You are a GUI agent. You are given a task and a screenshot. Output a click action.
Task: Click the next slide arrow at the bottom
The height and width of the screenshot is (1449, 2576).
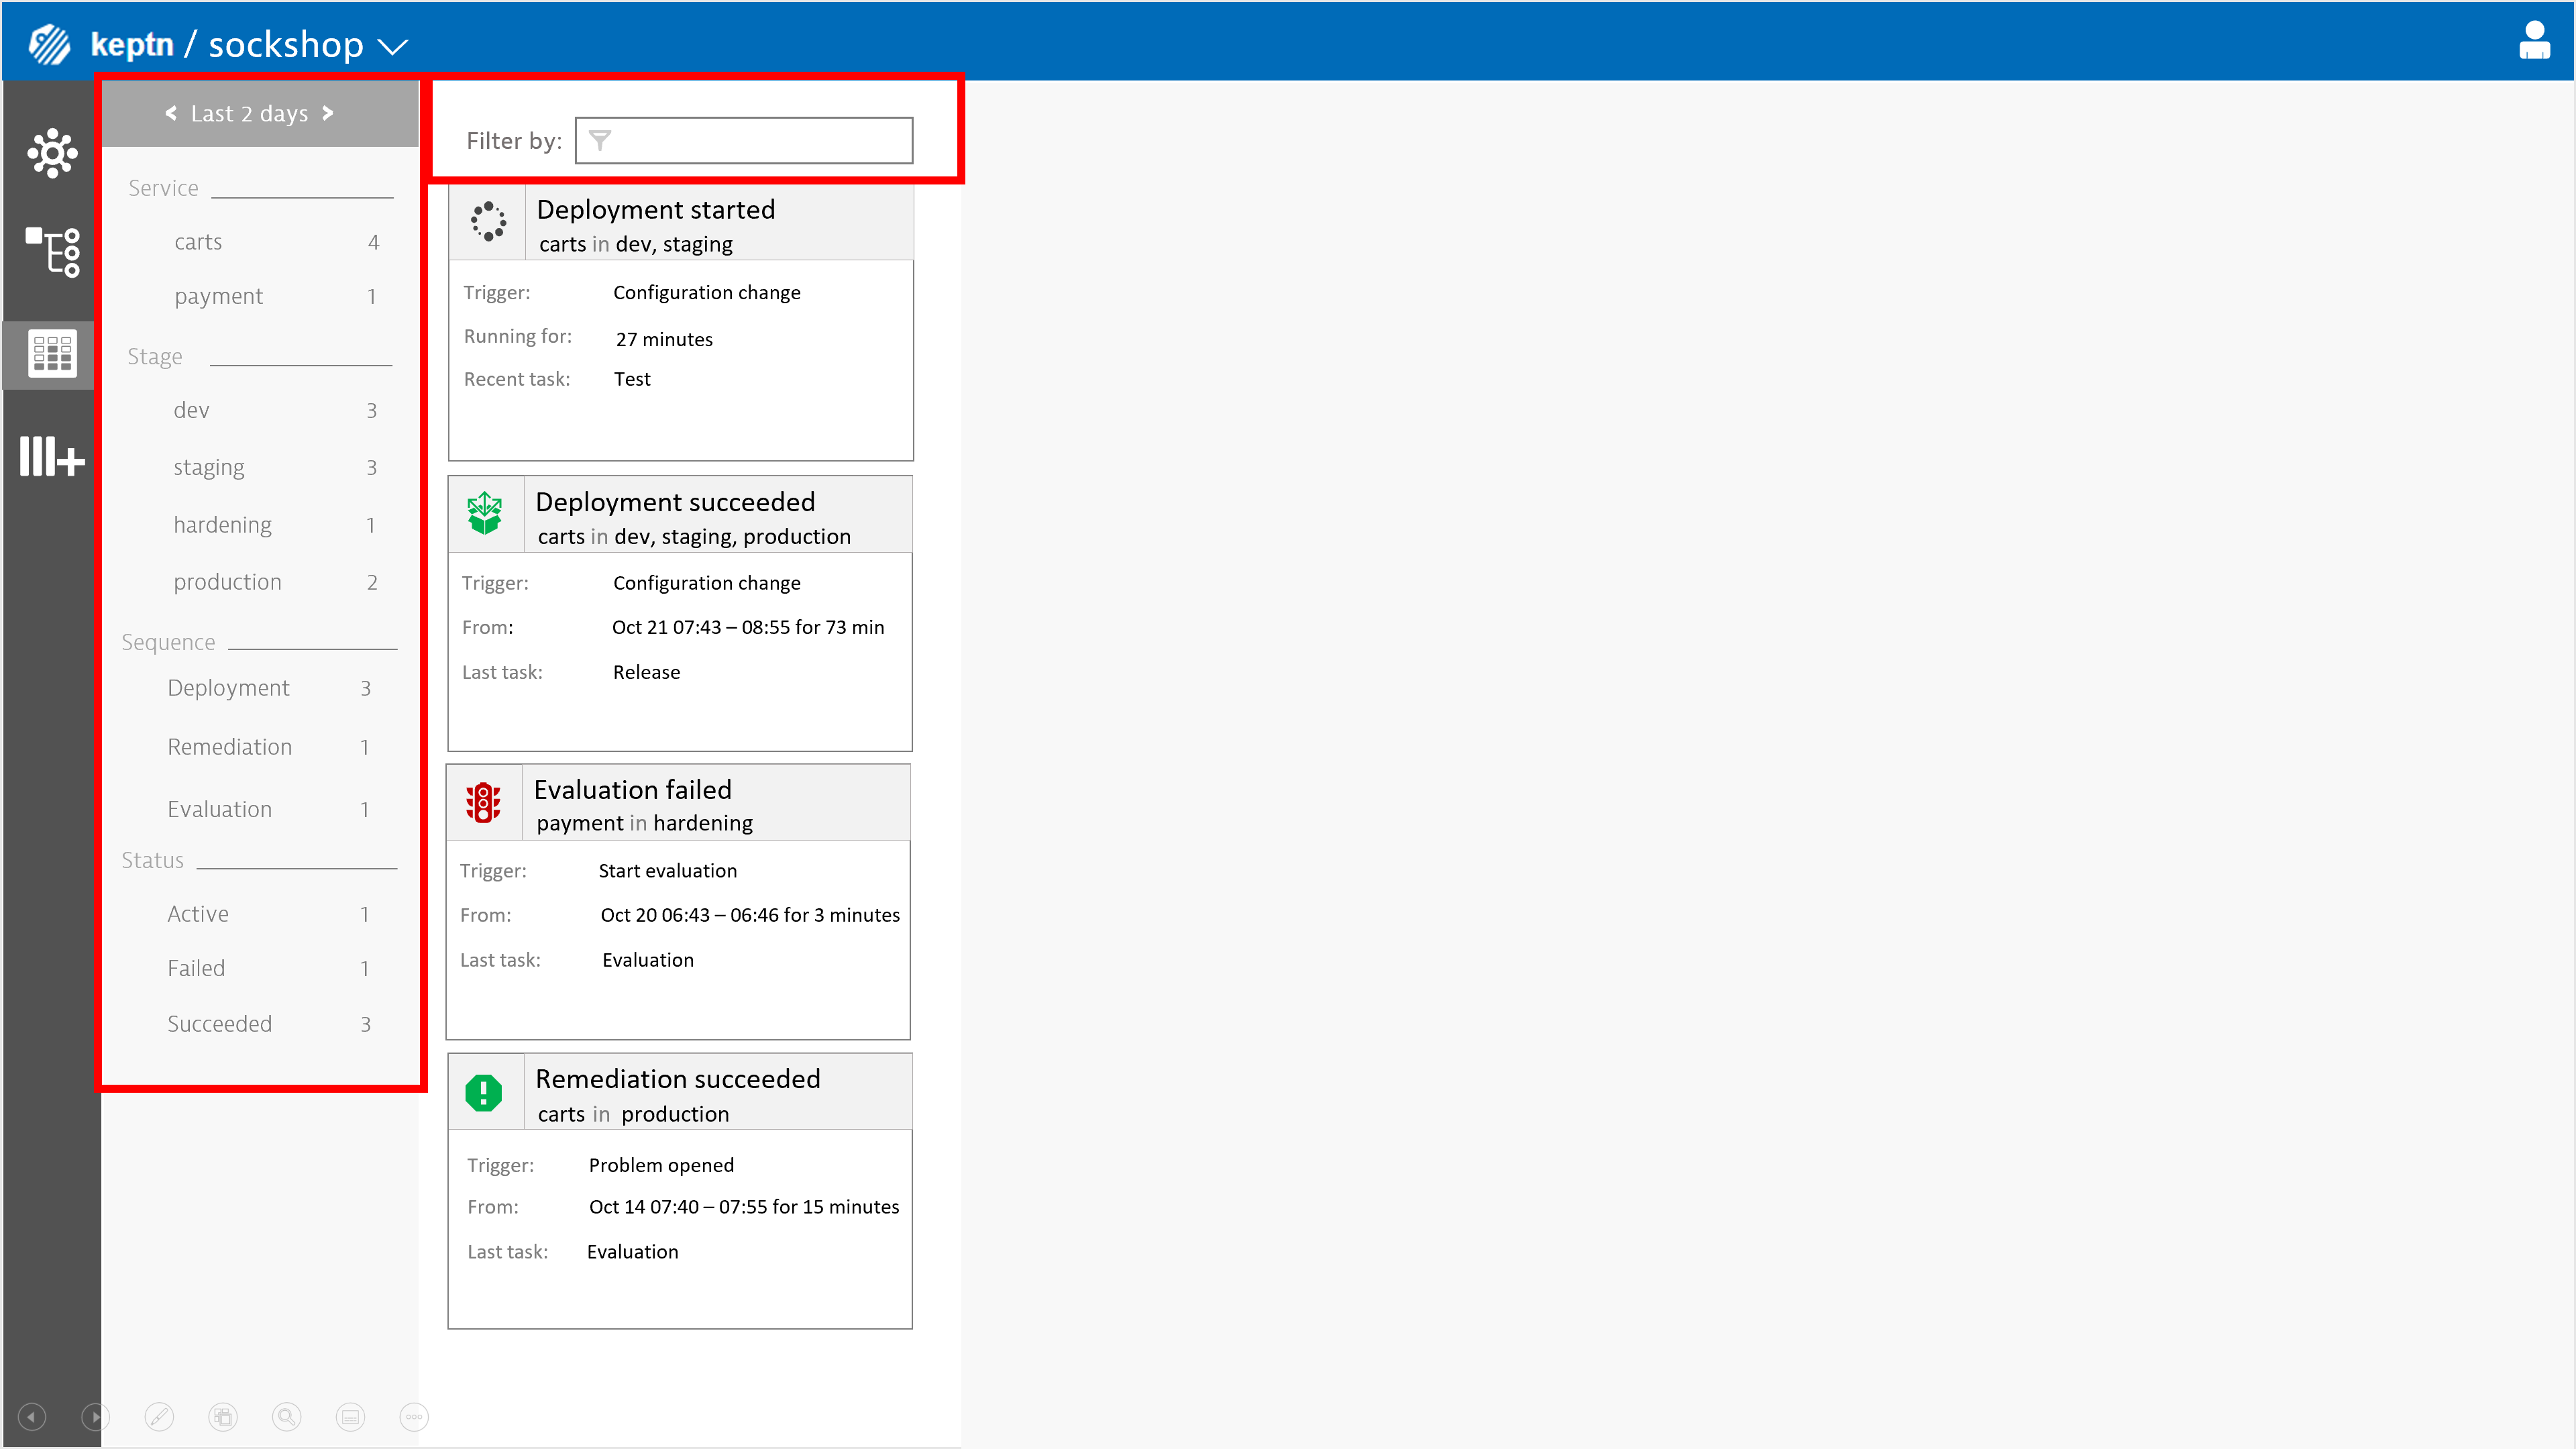[96, 1417]
